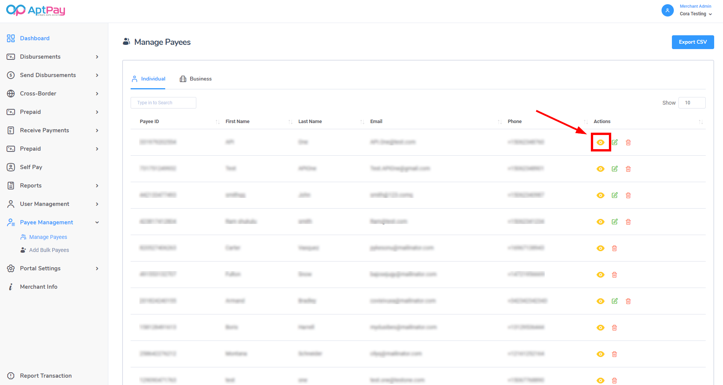Delete the first payee using trash icon
The width and height of the screenshot is (723, 385).
coord(628,142)
